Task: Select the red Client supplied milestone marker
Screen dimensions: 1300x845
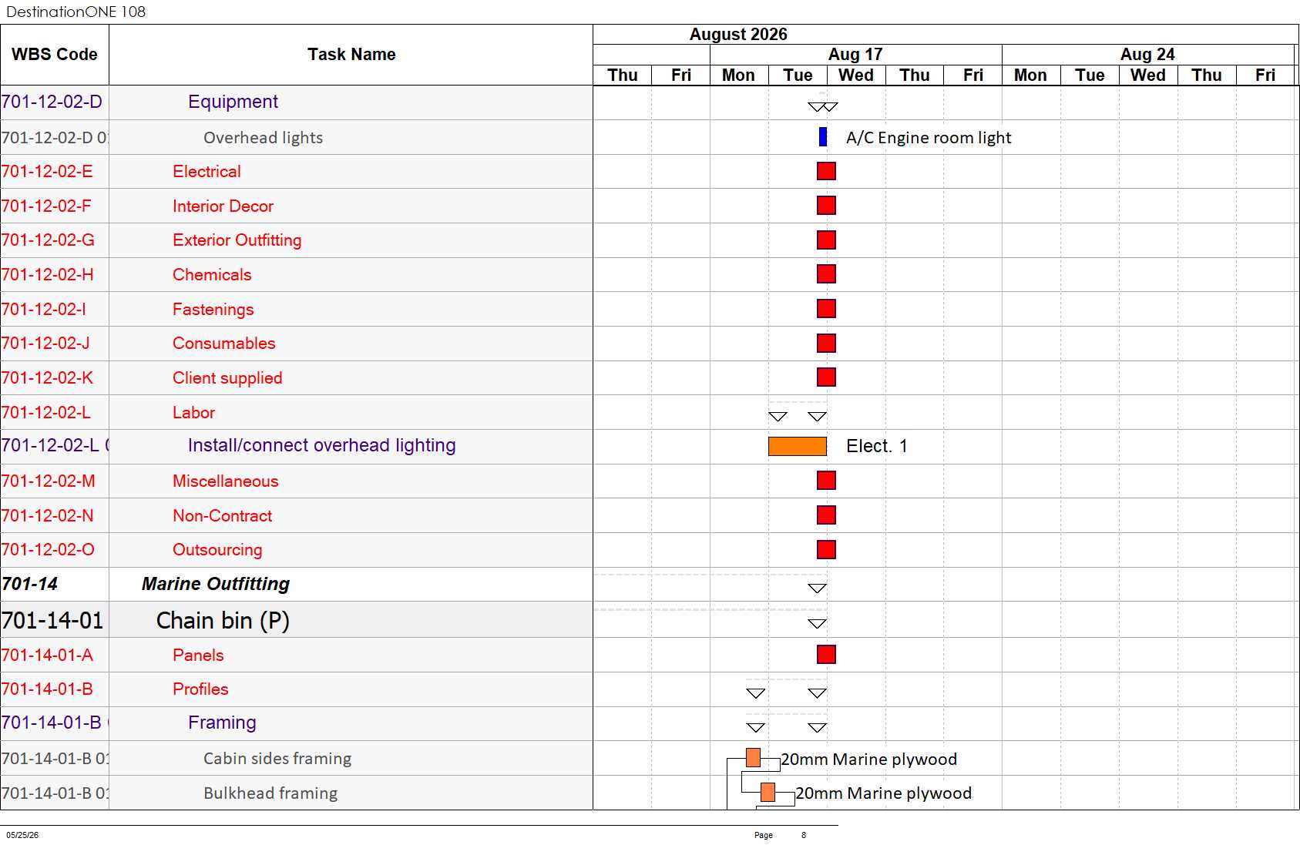Action: coord(826,377)
